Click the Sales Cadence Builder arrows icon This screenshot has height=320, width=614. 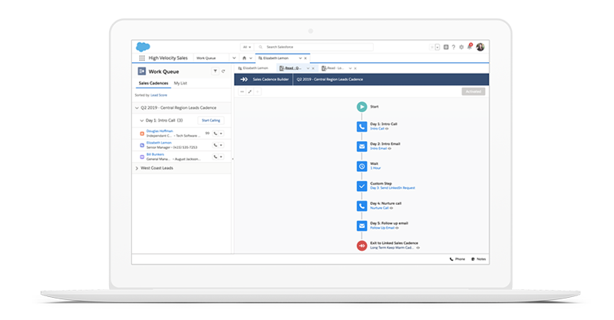(244, 79)
